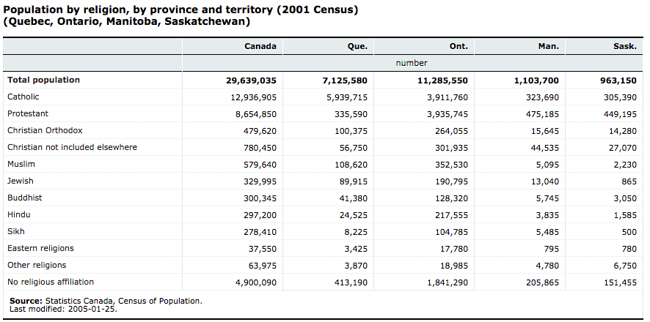Click Ontario Catholic value 3,911,760
The image size is (650, 322).
point(447,97)
